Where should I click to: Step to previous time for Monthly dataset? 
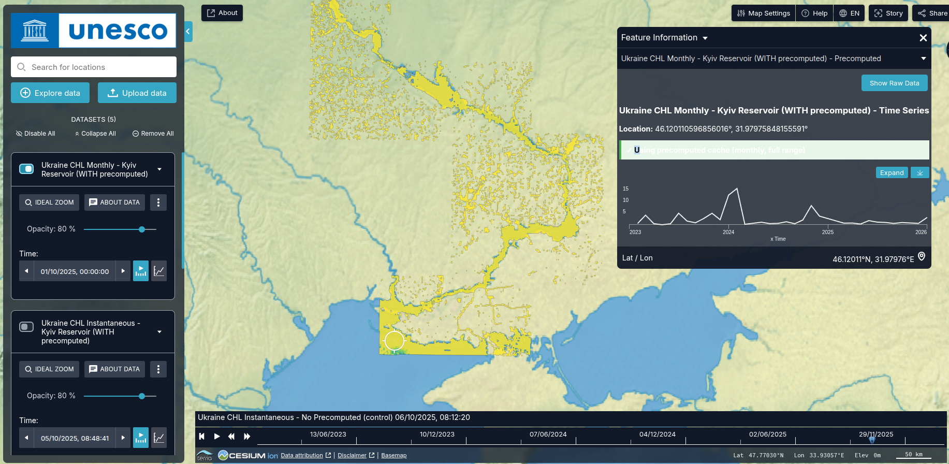26,271
